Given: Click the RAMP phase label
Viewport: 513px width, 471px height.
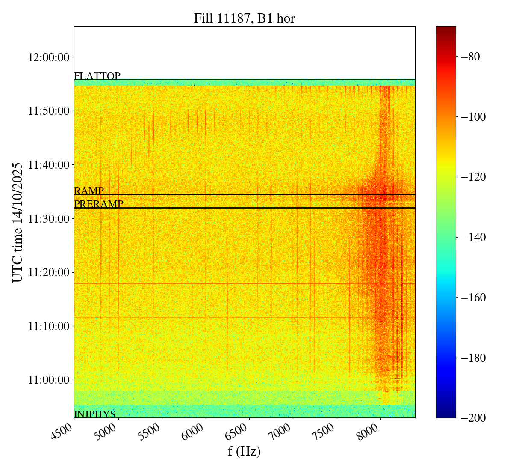Looking at the screenshot, I should pyautogui.click(x=89, y=191).
